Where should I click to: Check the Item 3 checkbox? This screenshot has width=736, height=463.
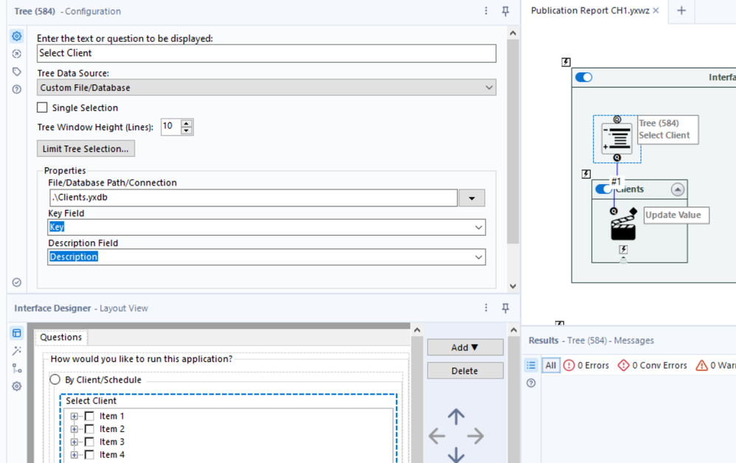89,442
